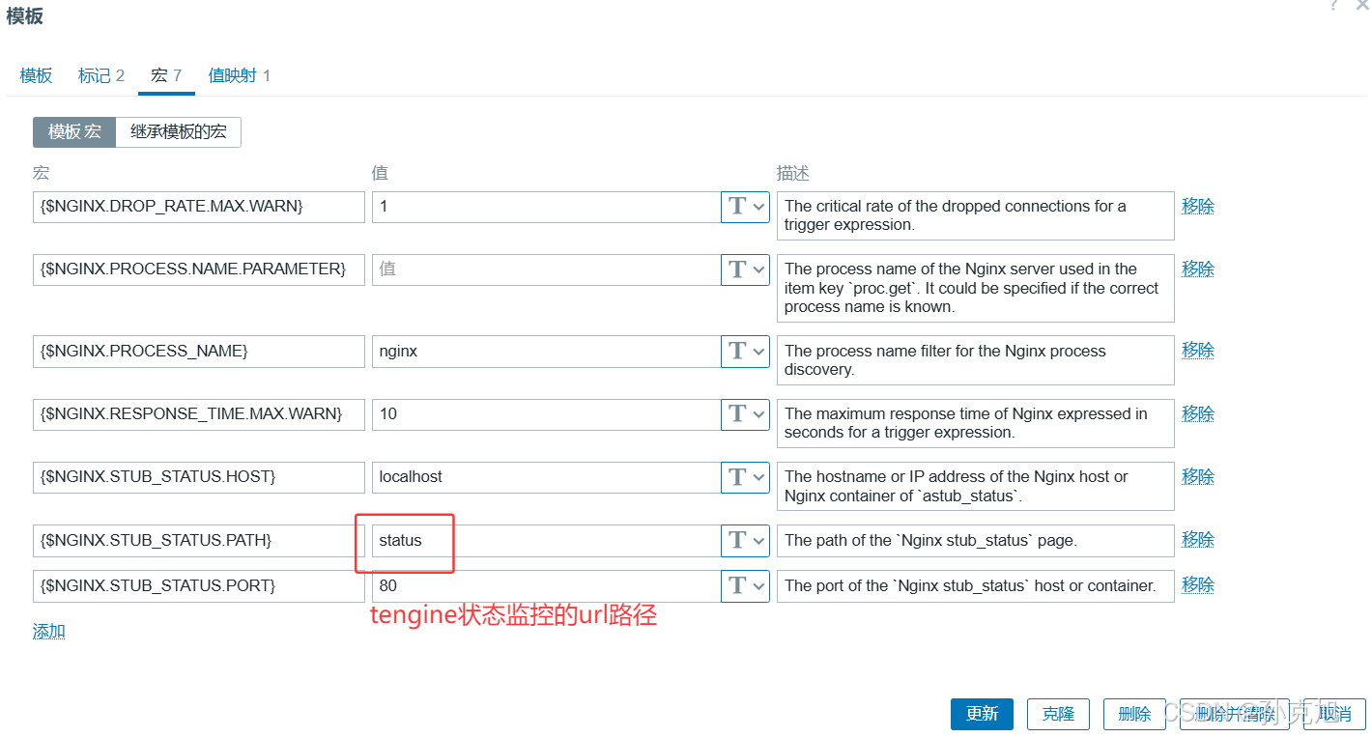Click the value field containing 10
The width and height of the screenshot is (1372, 737).
click(546, 413)
